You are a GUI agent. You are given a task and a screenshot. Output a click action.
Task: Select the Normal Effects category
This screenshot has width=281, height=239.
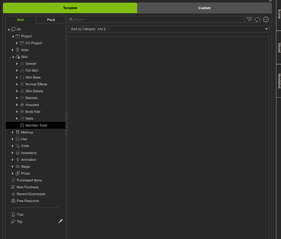point(36,84)
